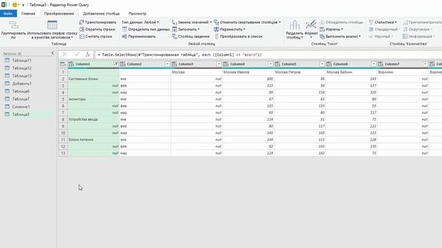Open Column2 filter dropdown

point(167,64)
